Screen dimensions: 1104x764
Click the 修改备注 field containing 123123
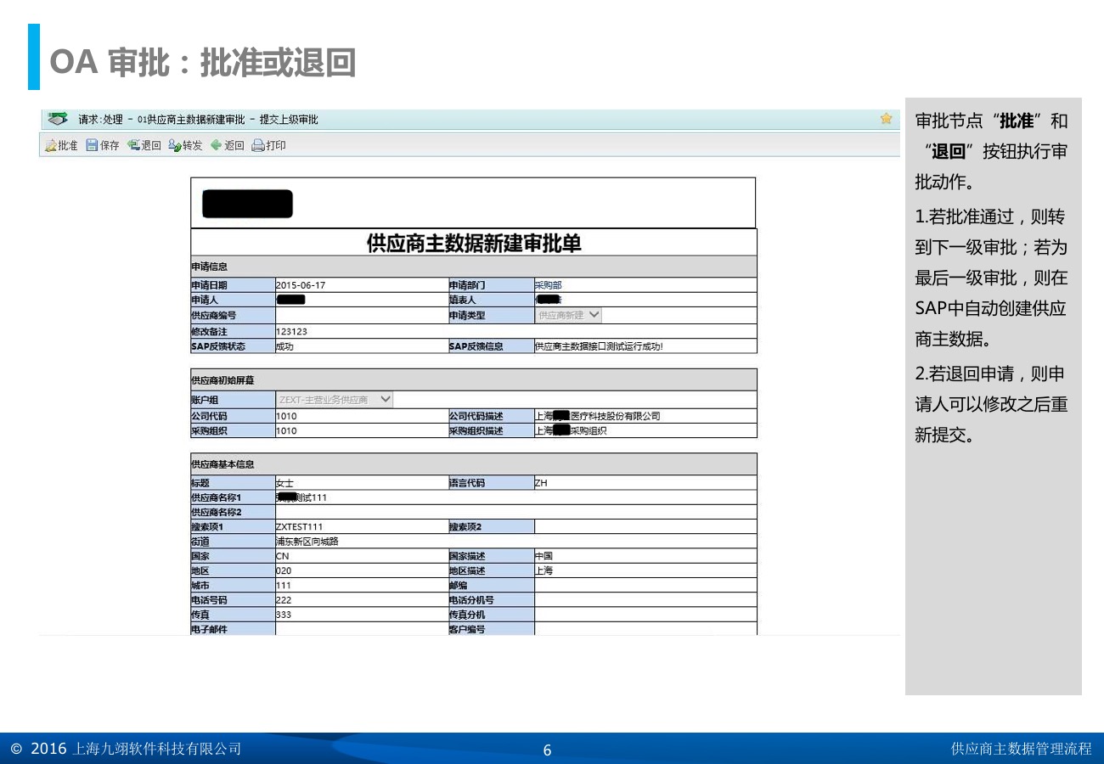(515, 331)
